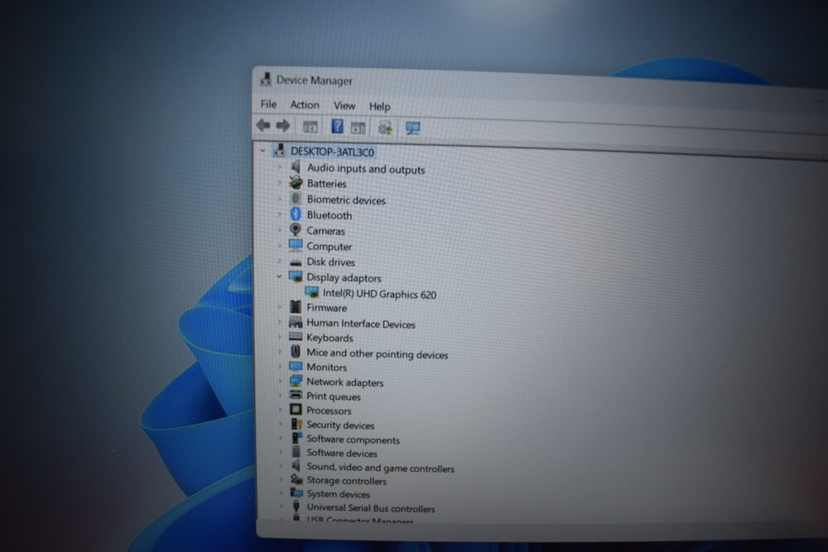Expand the Network adapters arrow
The height and width of the screenshot is (552, 828).
[279, 381]
